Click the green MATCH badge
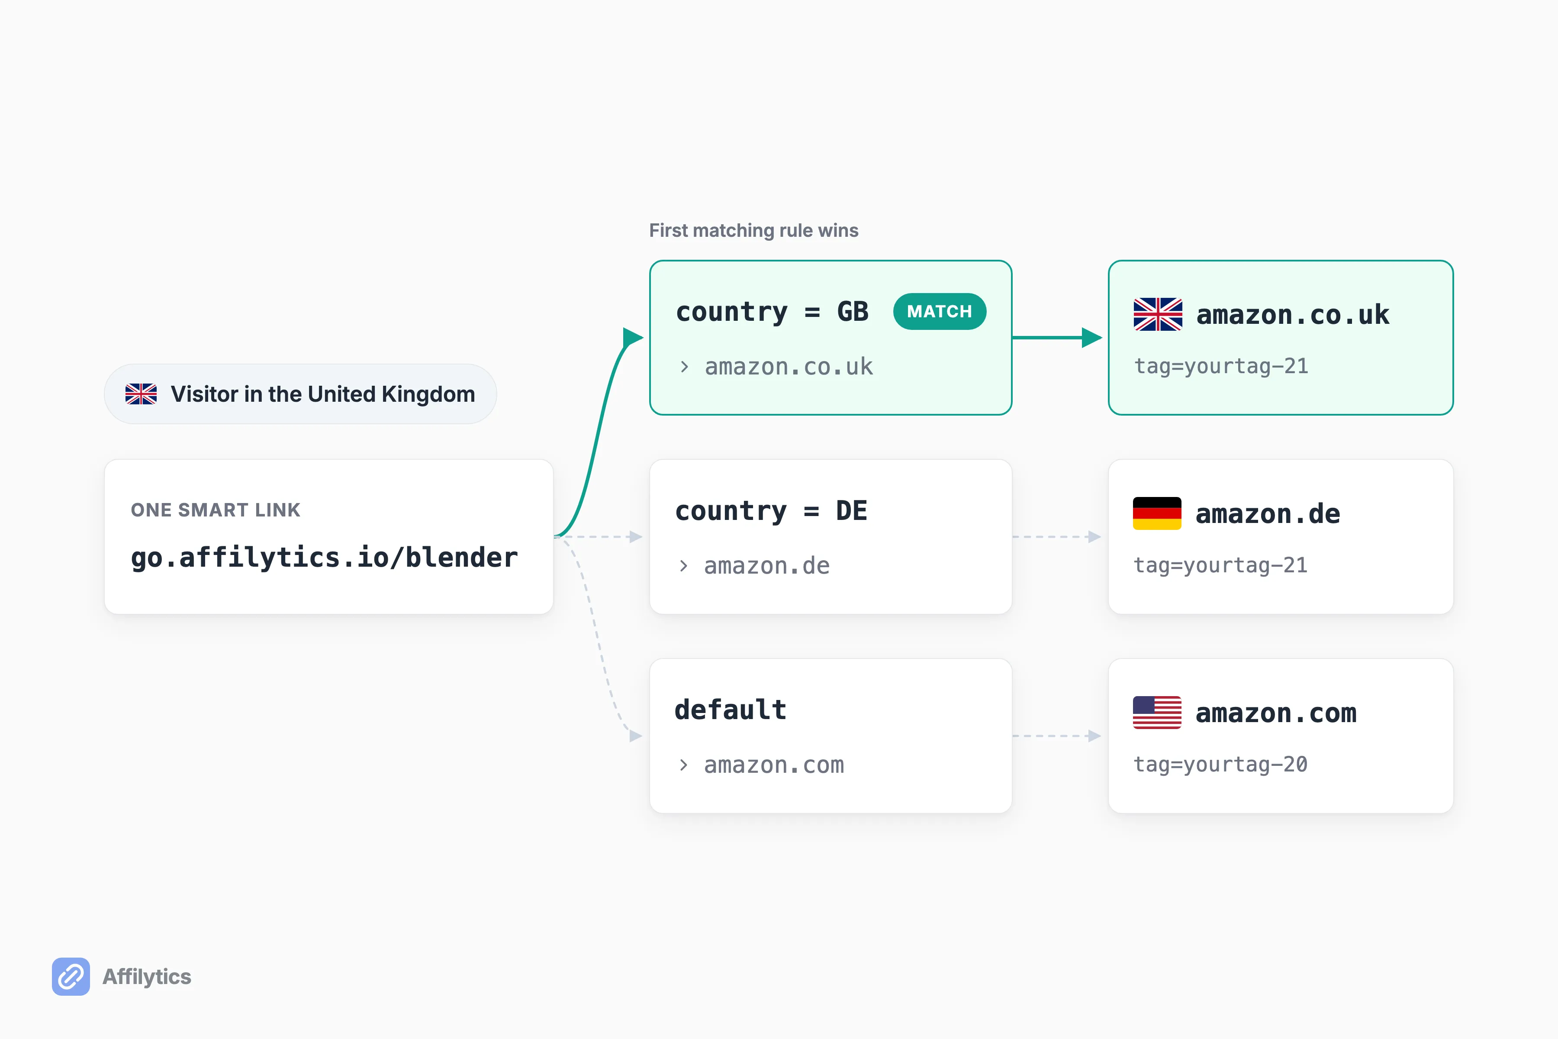This screenshot has height=1039, width=1558. 939,311
